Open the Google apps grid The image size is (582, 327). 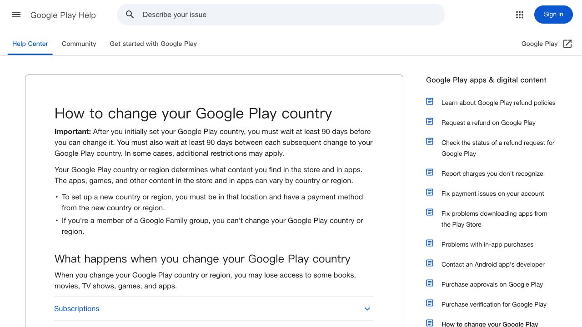coord(520,15)
